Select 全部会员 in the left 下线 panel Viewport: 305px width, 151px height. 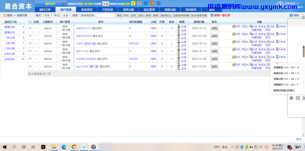click(9, 59)
